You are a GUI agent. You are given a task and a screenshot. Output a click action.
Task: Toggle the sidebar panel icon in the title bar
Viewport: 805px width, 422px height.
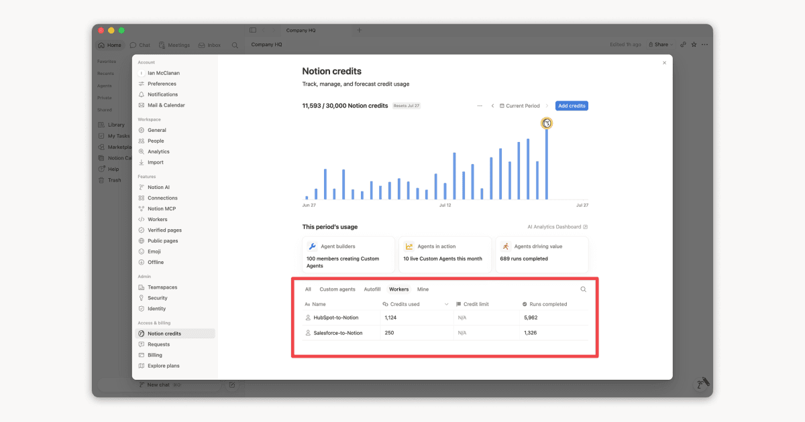pos(253,30)
